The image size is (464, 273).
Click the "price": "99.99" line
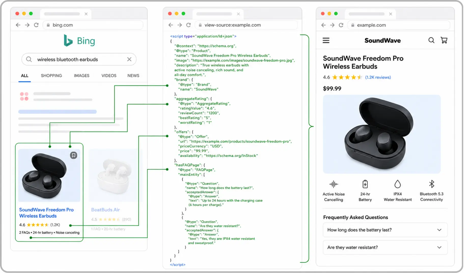coord(194,151)
